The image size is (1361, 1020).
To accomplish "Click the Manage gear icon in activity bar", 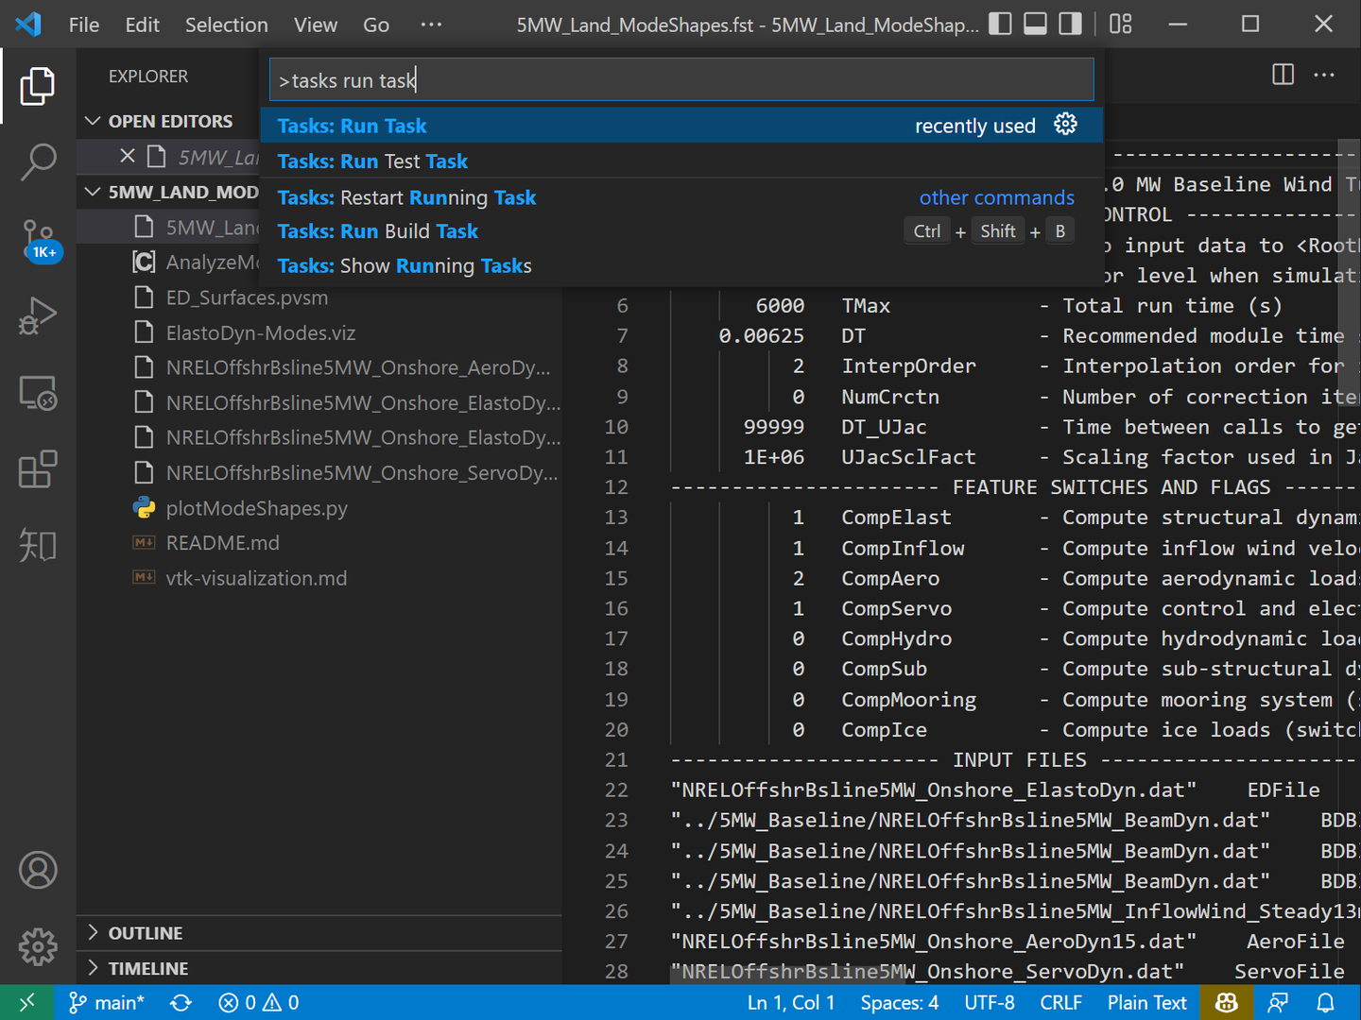I will 38,945.
